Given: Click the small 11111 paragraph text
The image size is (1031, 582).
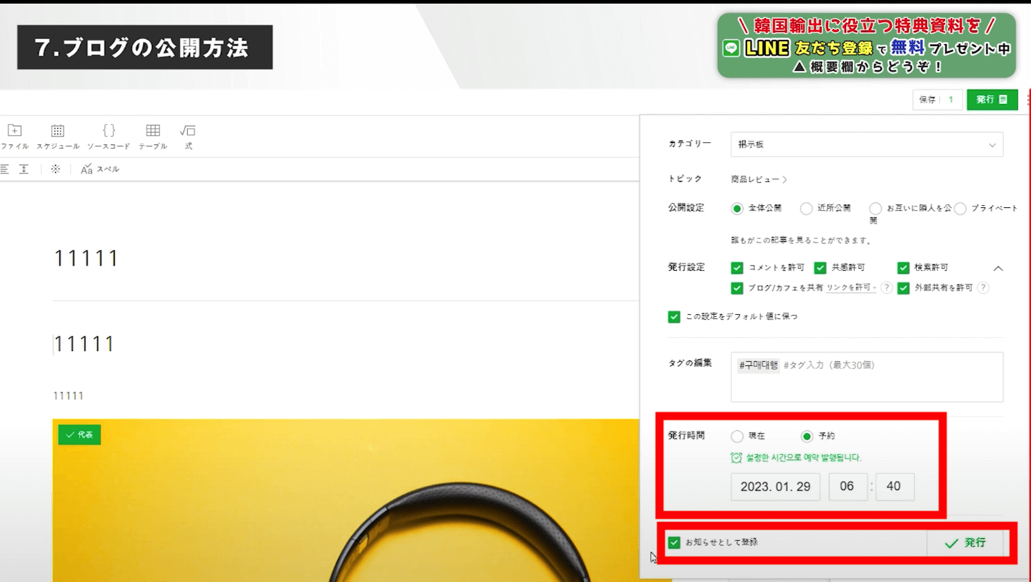Looking at the screenshot, I should click(69, 396).
